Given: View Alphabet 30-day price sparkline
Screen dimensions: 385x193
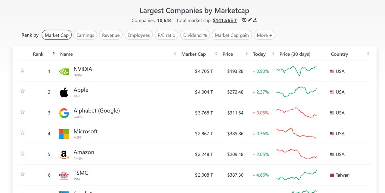Looking at the screenshot, I should [296, 113].
